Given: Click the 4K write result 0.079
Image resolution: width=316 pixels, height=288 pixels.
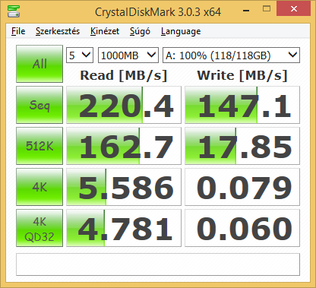Looking at the screenshot, I should click(242, 187).
